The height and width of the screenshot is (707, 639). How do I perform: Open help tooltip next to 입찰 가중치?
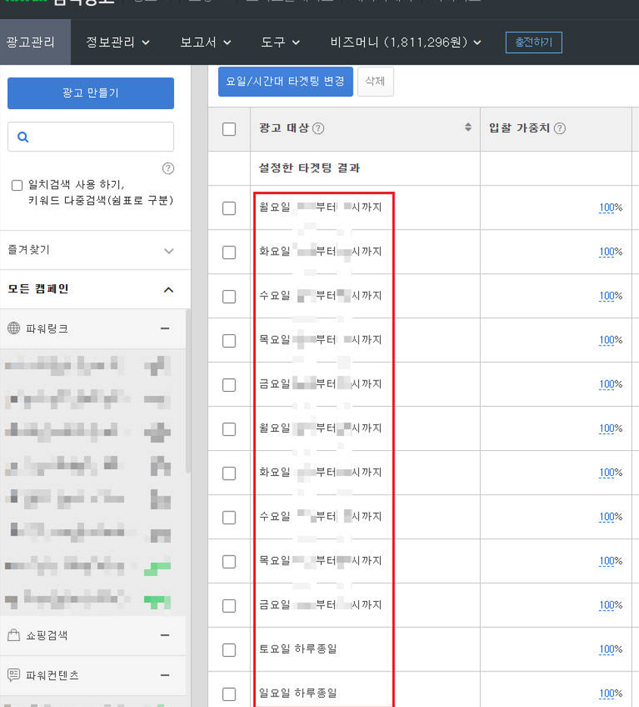pos(560,129)
